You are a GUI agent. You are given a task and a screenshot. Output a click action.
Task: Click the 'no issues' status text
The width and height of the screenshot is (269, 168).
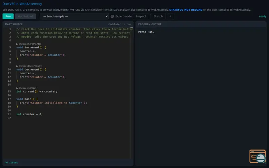(x=11, y=163)
